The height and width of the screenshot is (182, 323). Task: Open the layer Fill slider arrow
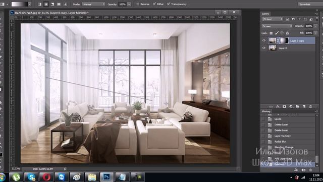(316, 33)
